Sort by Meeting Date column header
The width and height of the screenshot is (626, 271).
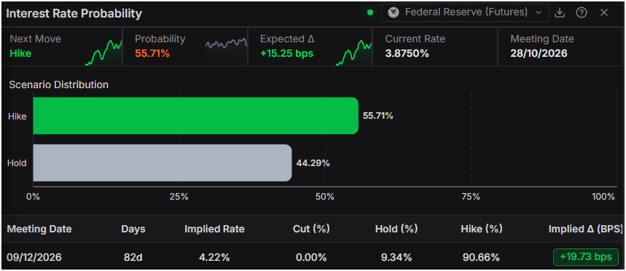coord(39,229)
